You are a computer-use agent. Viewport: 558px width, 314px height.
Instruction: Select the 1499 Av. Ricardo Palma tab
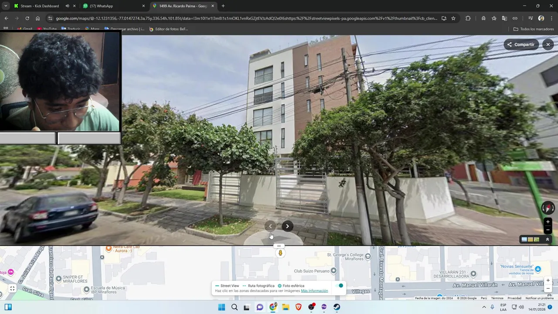point(183,6)
